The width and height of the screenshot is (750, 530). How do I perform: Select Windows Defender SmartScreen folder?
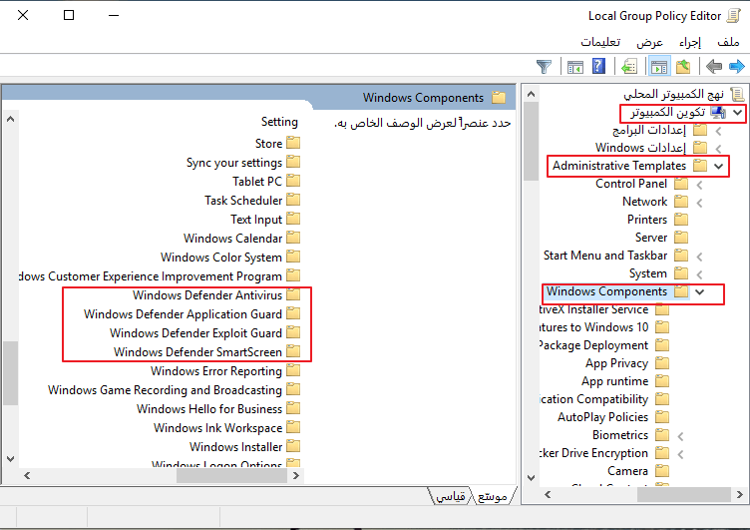[206, 352]
